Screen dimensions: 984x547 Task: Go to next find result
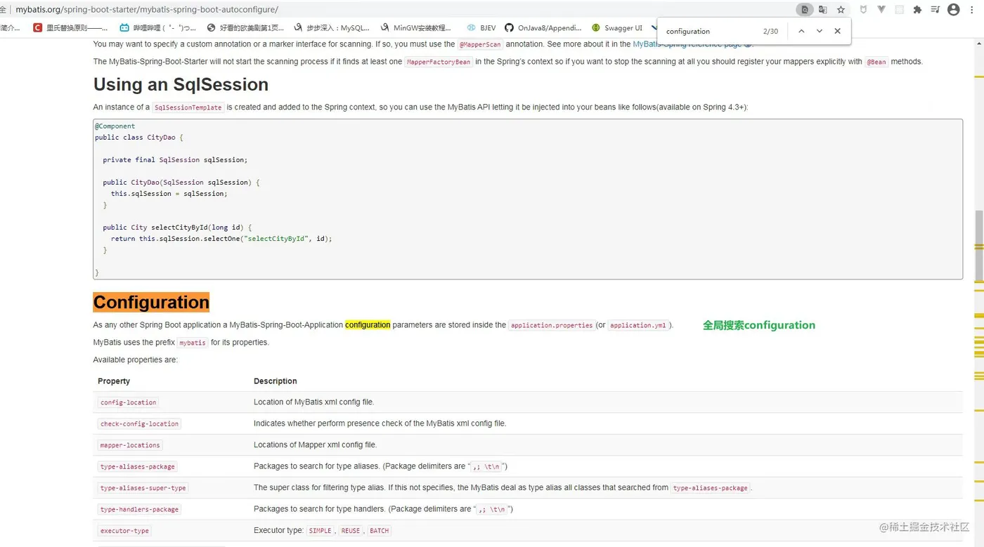coord(820,31)
